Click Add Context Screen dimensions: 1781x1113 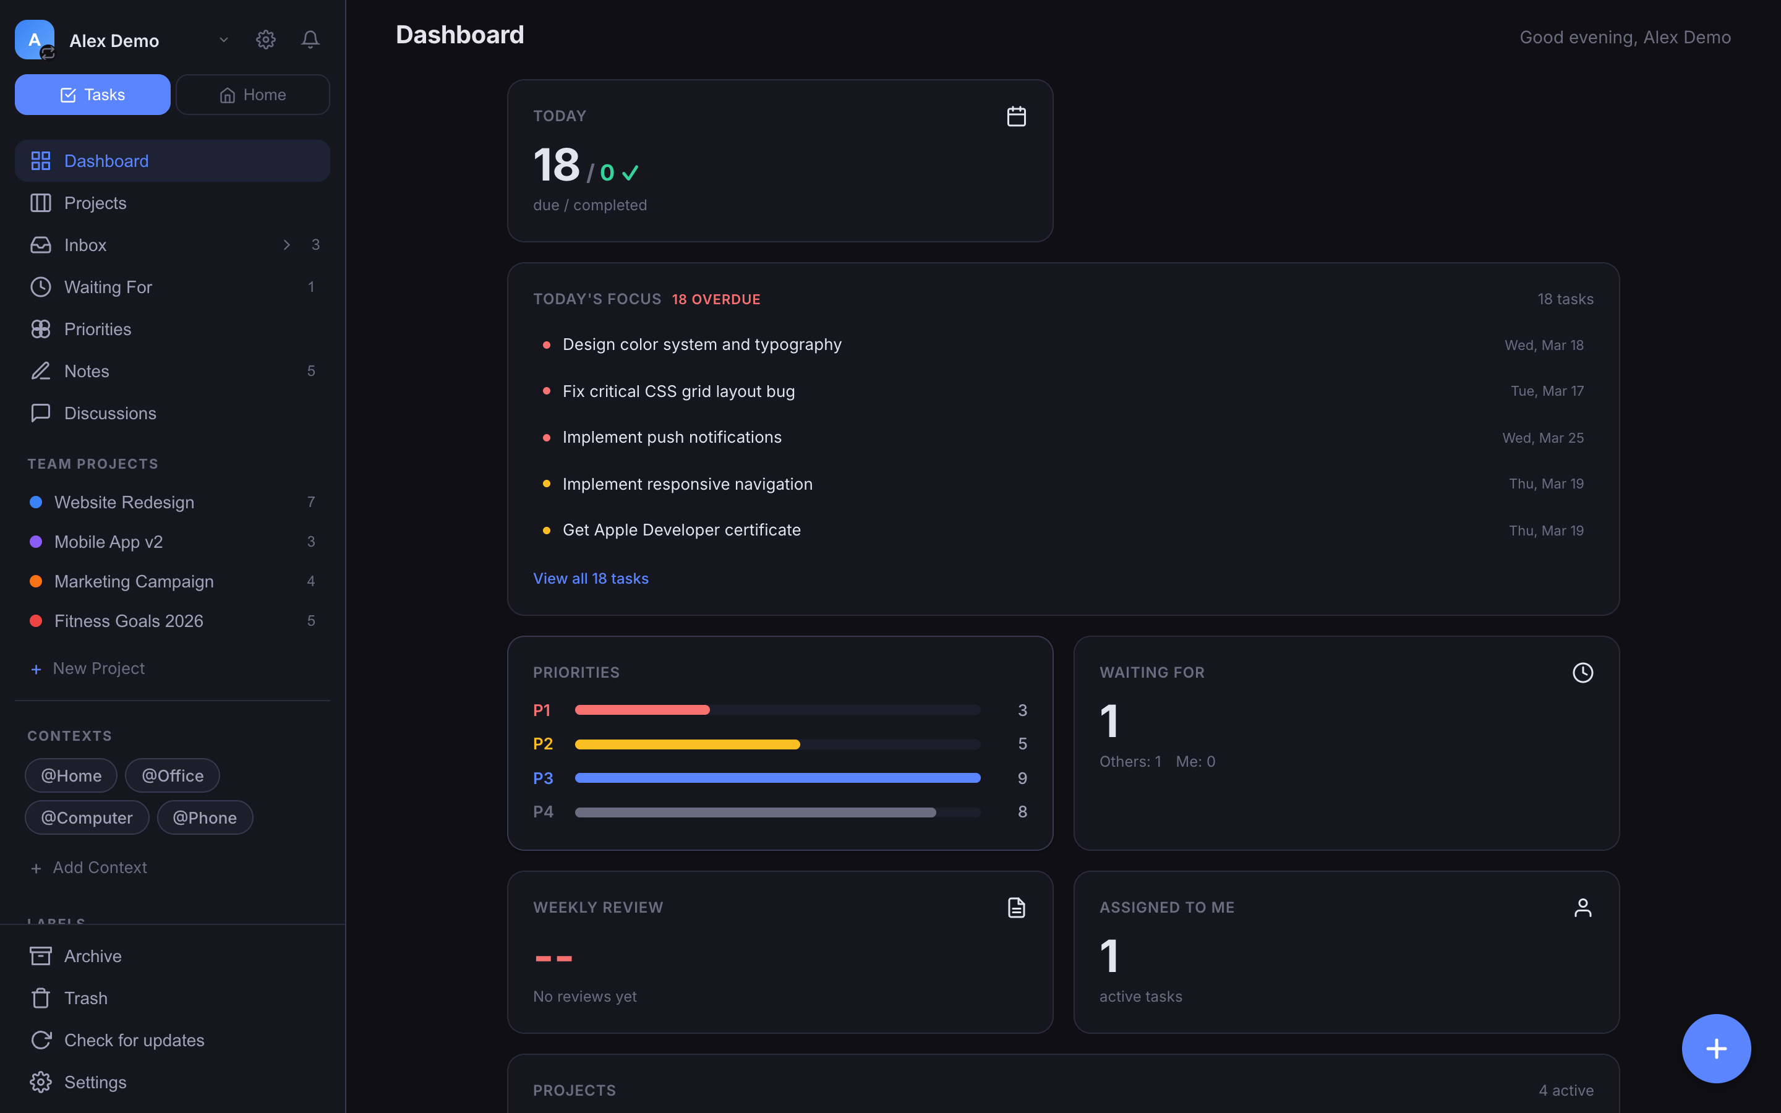[88, 868]
